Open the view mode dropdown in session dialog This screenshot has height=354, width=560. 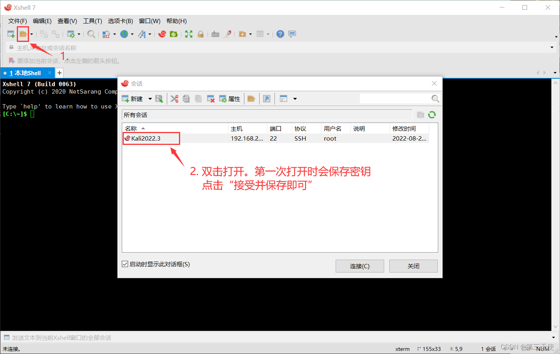coord(295,99)
